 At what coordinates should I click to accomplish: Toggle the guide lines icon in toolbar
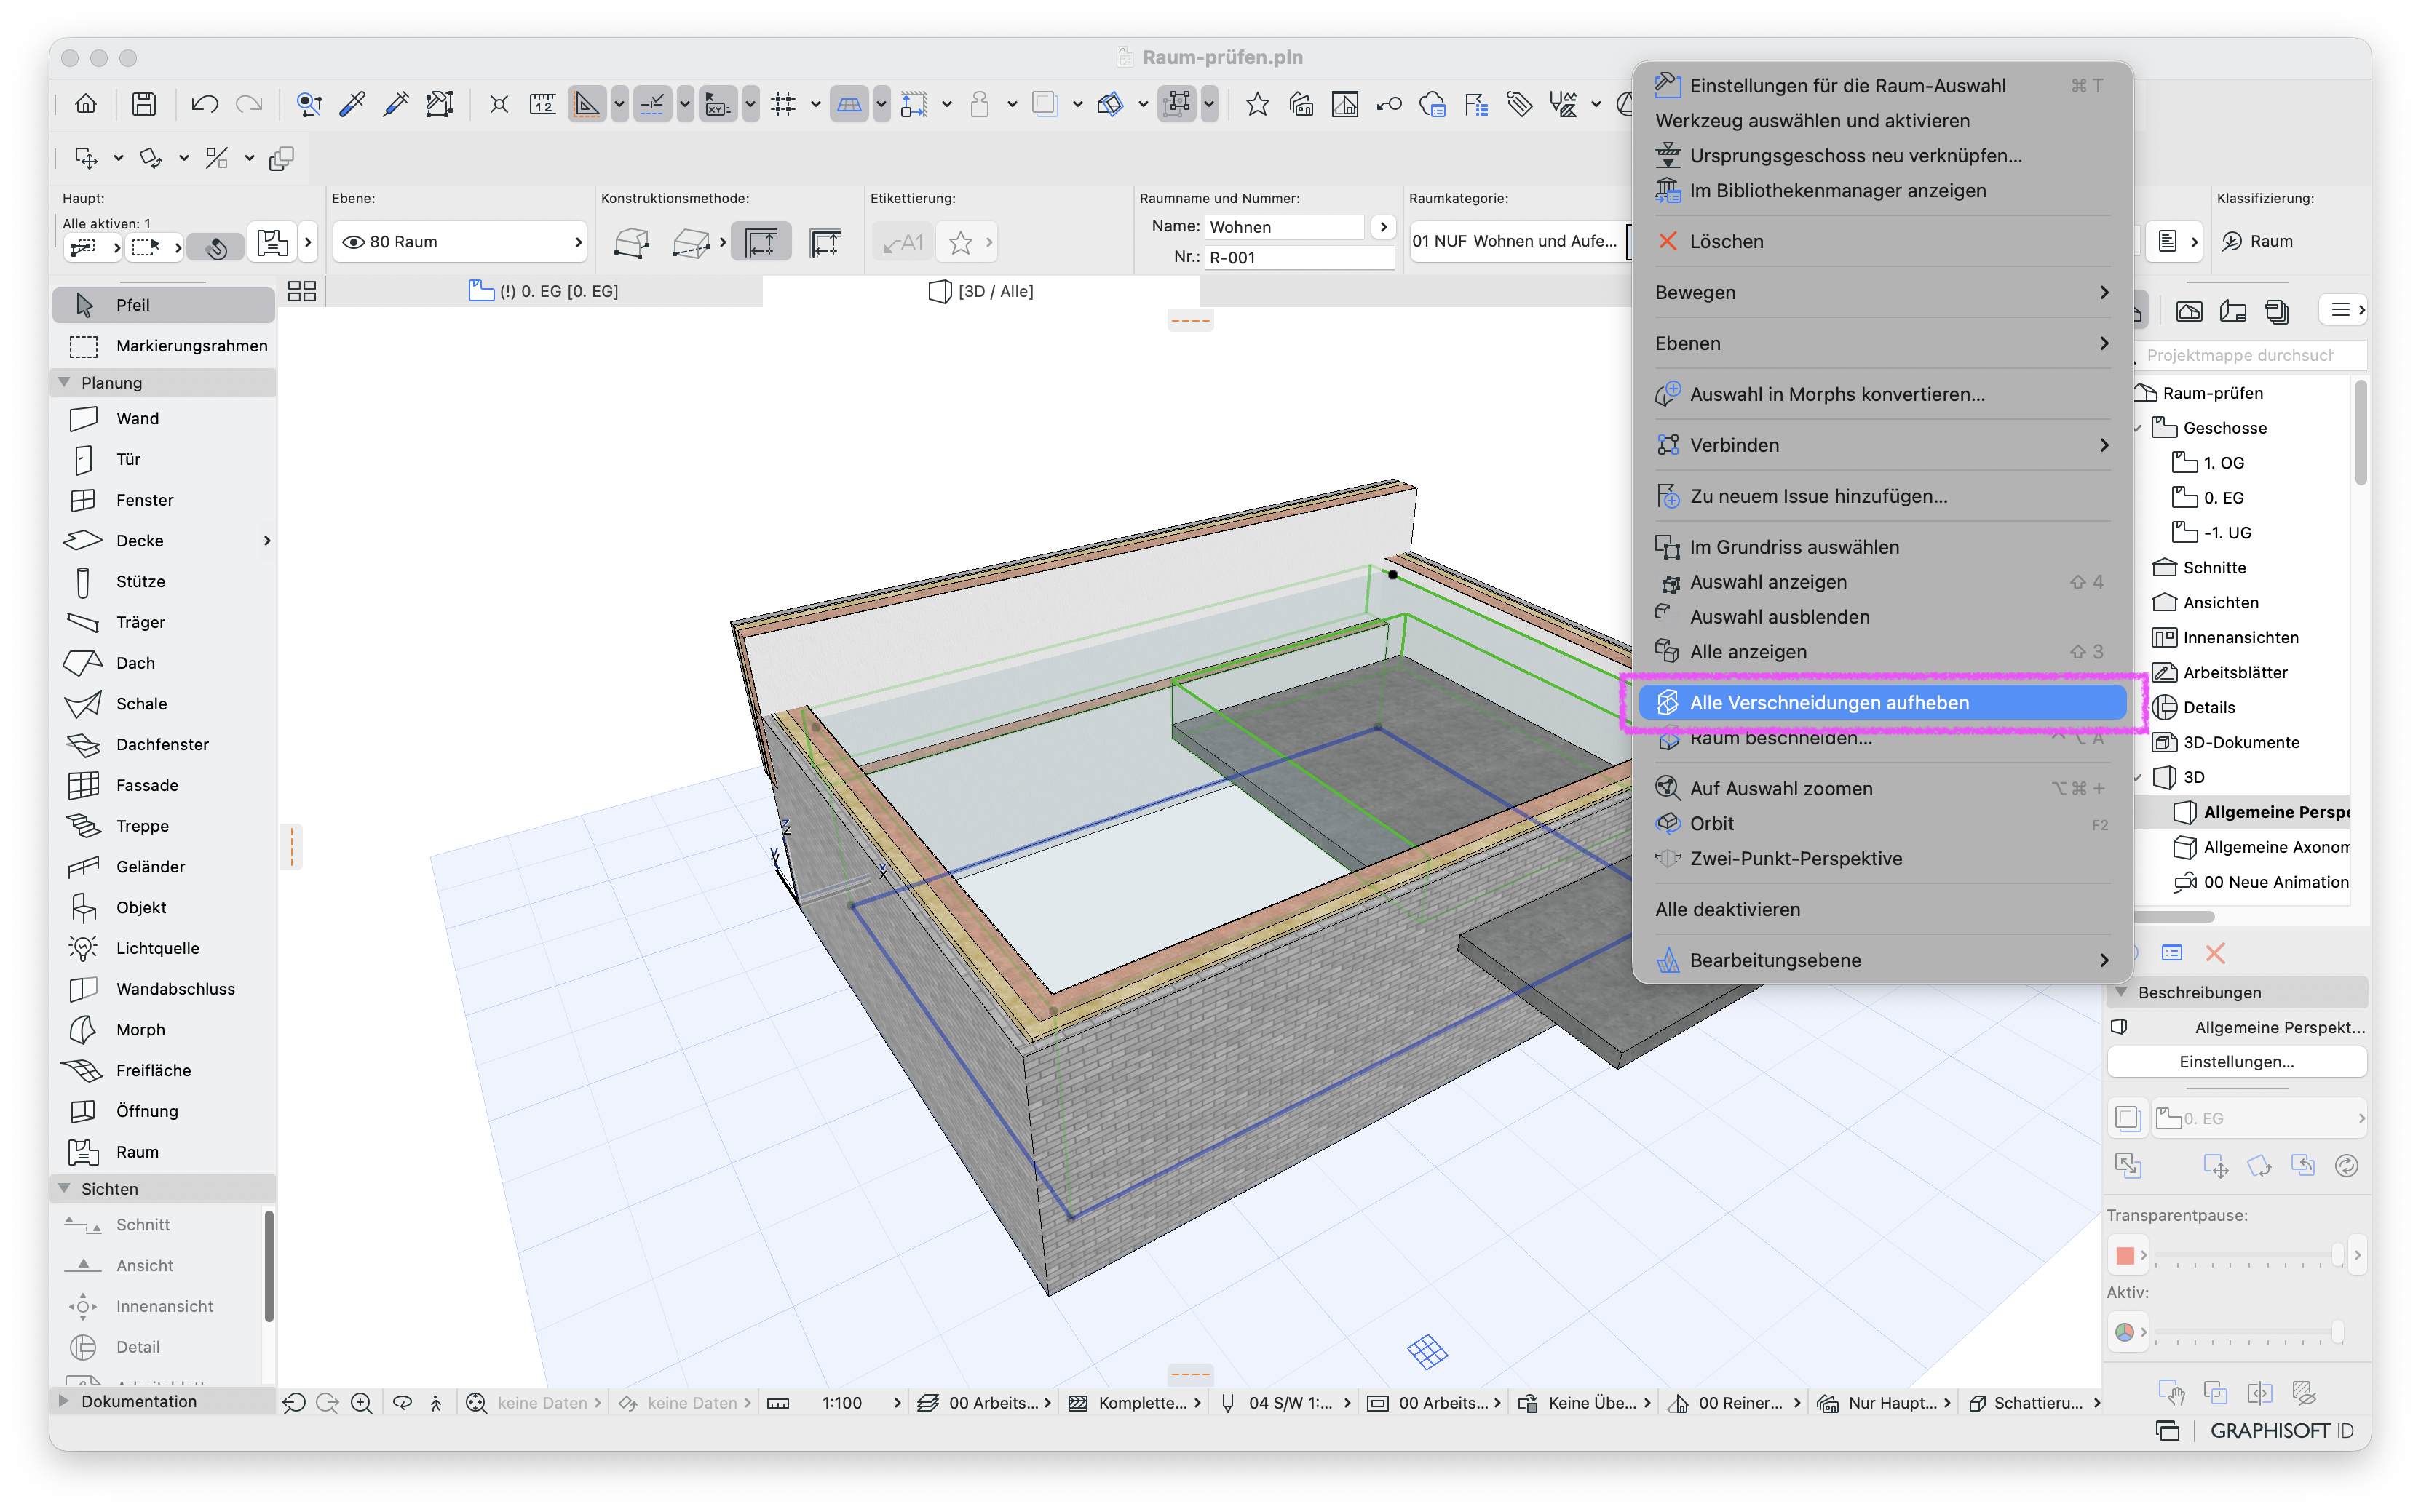tap(586, 104)
